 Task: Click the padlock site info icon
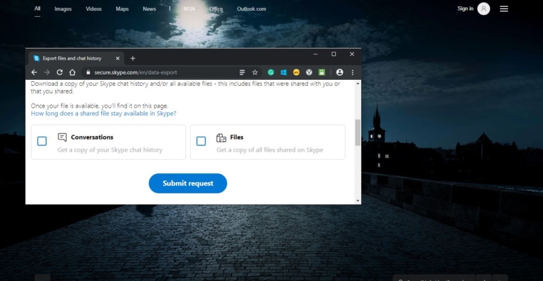point(88,72)
